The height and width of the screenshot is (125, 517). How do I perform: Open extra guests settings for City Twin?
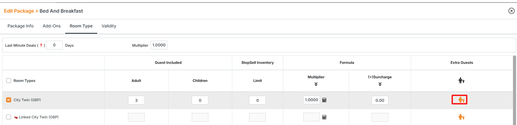point(461,100)
